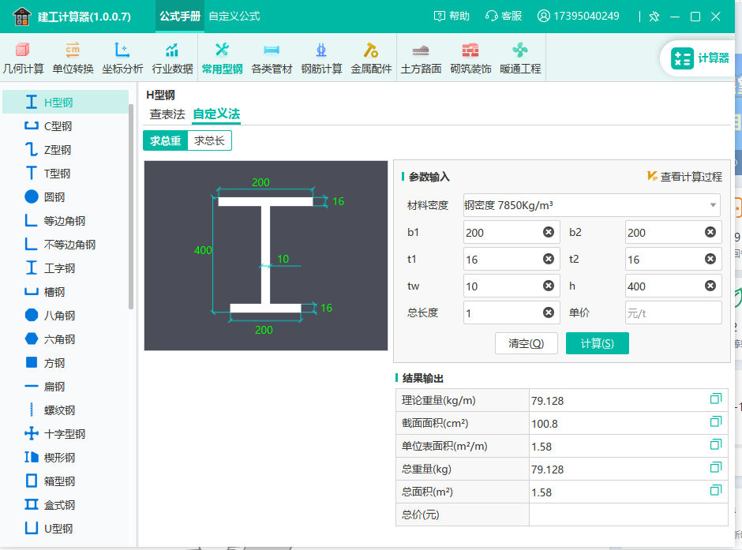Select 八角钢 octagonal steel
742x550 pixels.
pos(66,315)
